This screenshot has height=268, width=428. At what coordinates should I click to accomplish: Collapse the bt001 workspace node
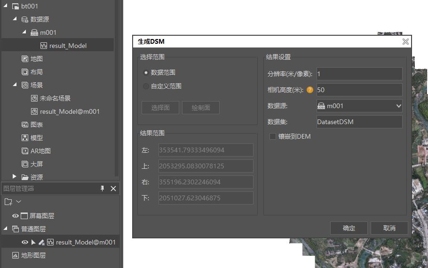tap(5, 6)
